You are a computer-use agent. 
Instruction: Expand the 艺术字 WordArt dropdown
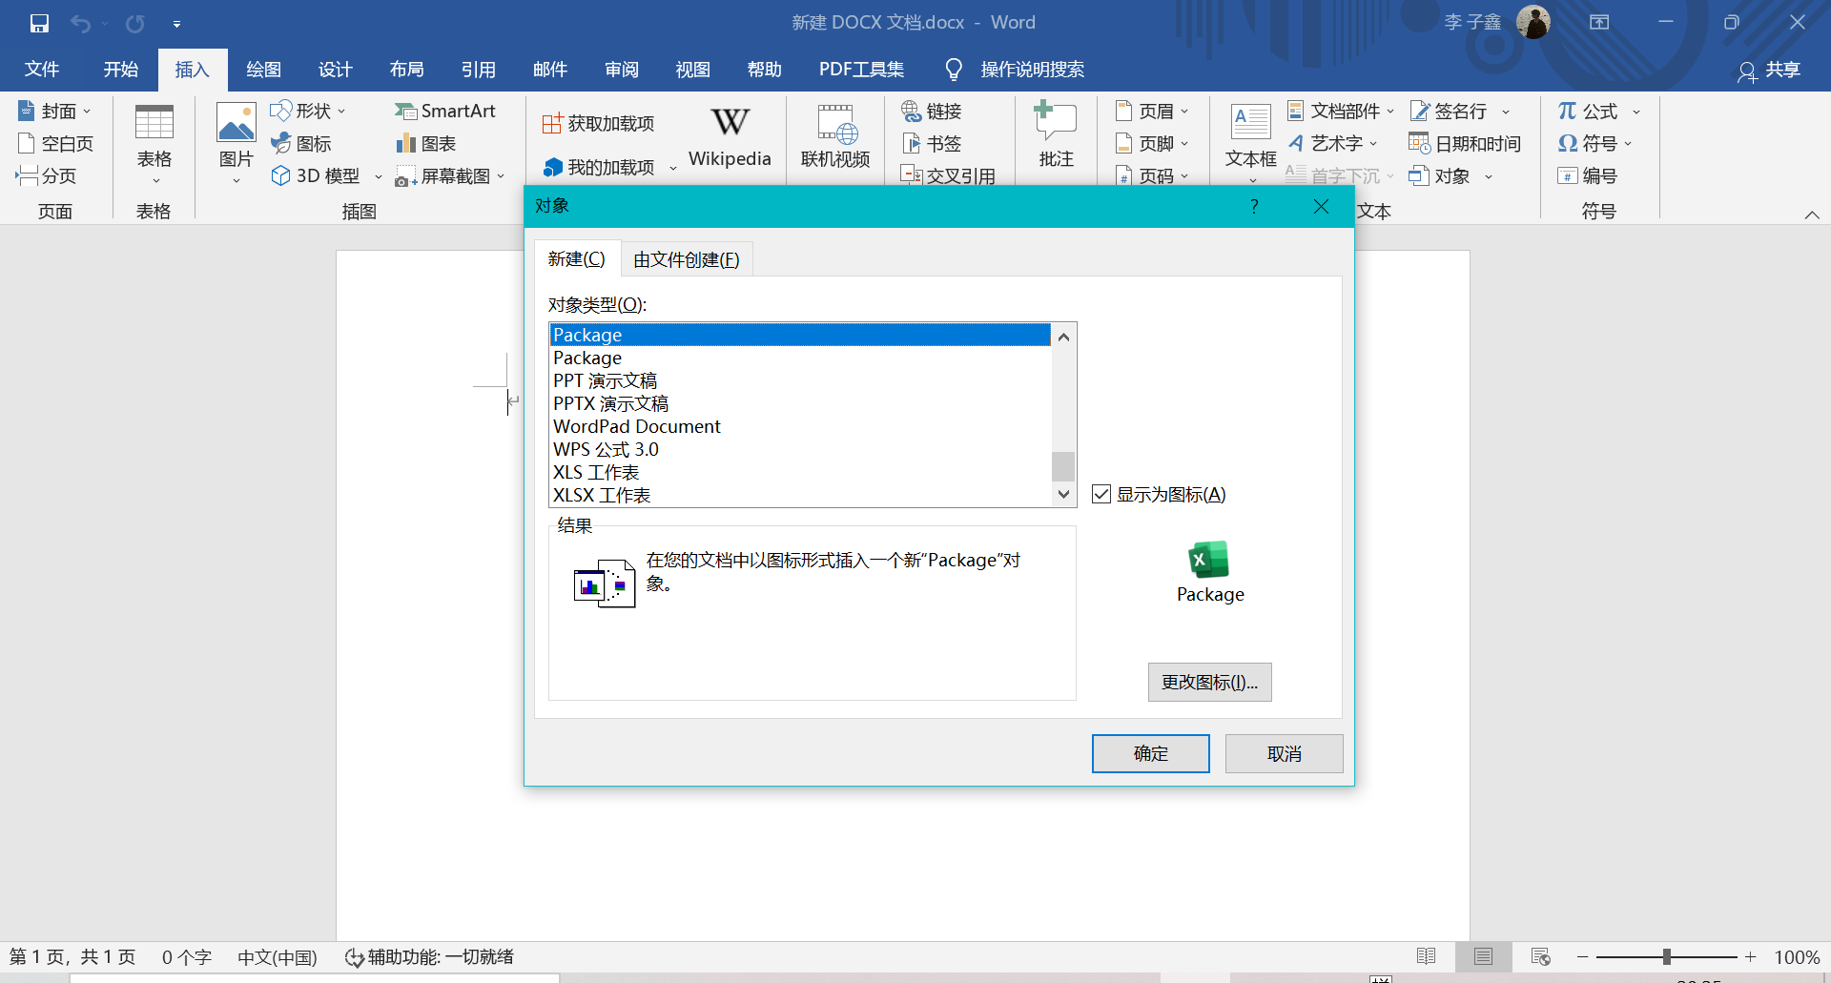(x=1373, y=144)
